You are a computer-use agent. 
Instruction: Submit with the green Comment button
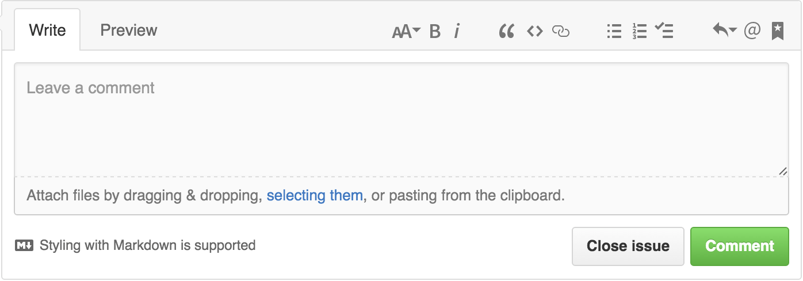(x=740, y=246)
